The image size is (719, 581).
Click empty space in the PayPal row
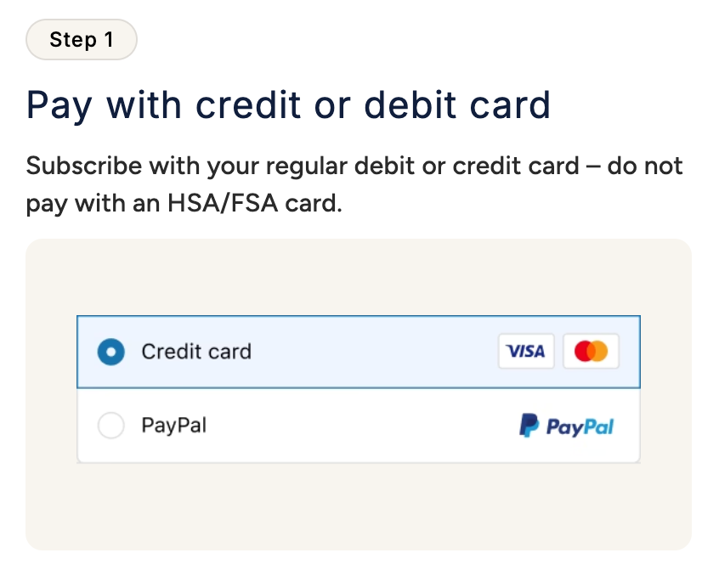357,426
